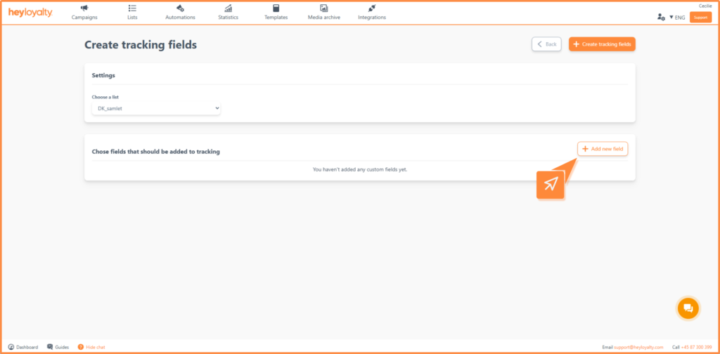Click the Integrations plug icon
The image size is (720, 354).
371,8
